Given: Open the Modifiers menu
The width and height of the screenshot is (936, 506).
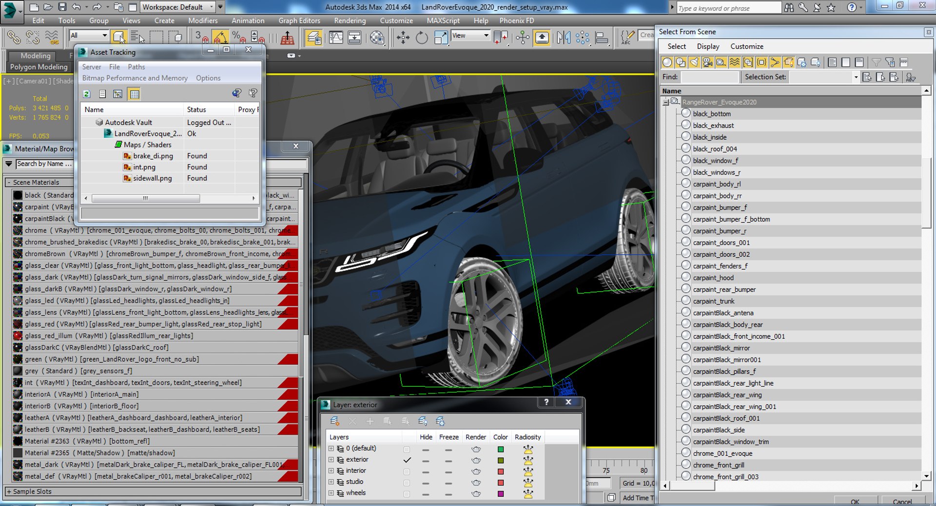Looking at the screenshot, I should [203, 20].
